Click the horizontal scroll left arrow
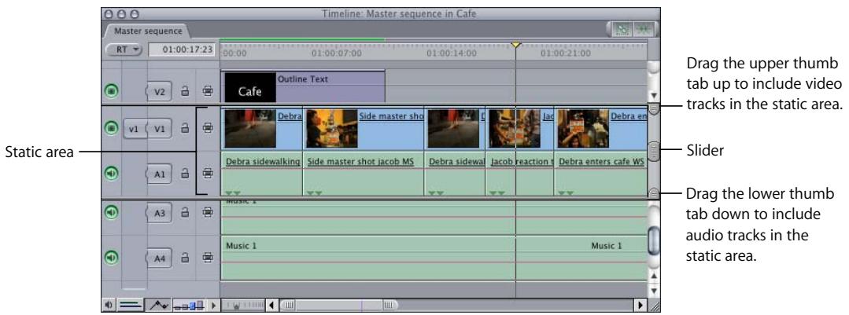 click(271, 306)
